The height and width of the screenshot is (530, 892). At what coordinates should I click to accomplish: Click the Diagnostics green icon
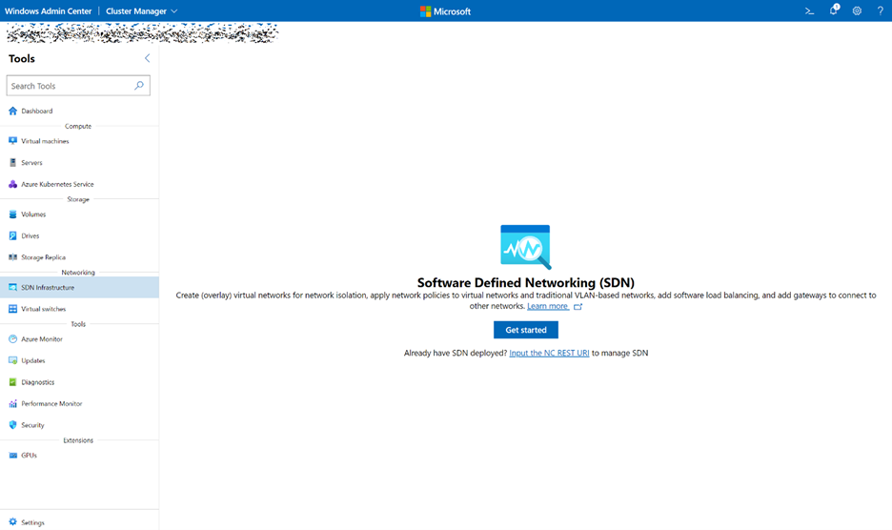click(x=12, y=382)
